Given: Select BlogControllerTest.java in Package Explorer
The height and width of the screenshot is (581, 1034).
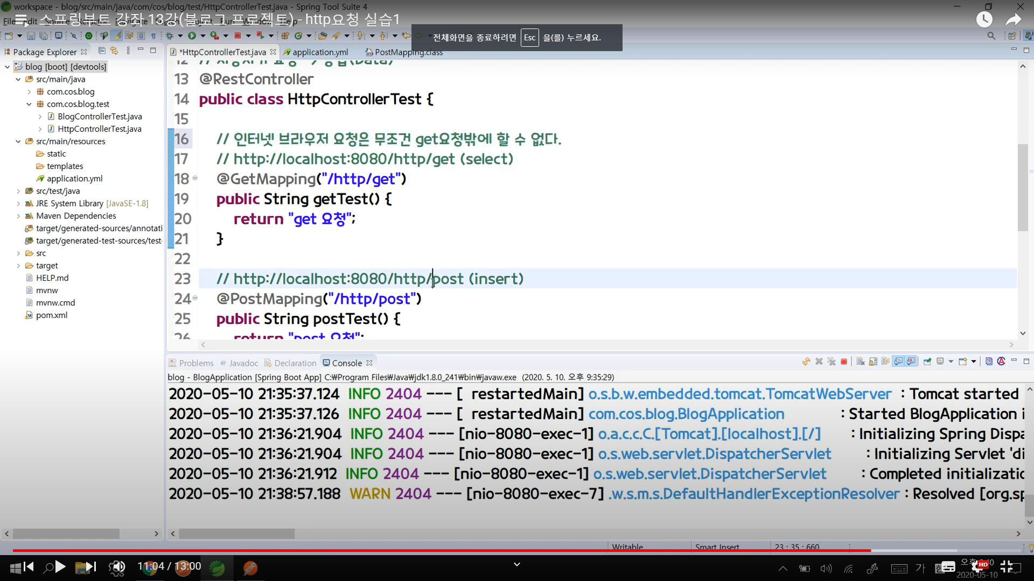Looking at the screenshot, I should click(100, 116).
